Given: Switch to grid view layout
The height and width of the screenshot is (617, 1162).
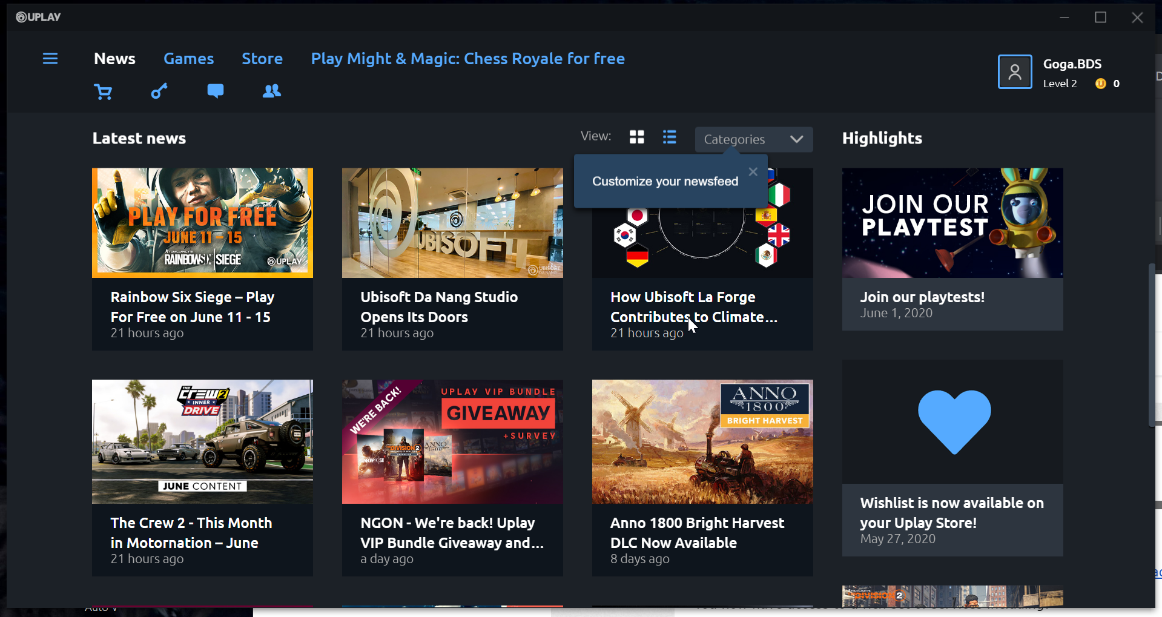Looking at the screenshot, I should click(x=636, y=137).
